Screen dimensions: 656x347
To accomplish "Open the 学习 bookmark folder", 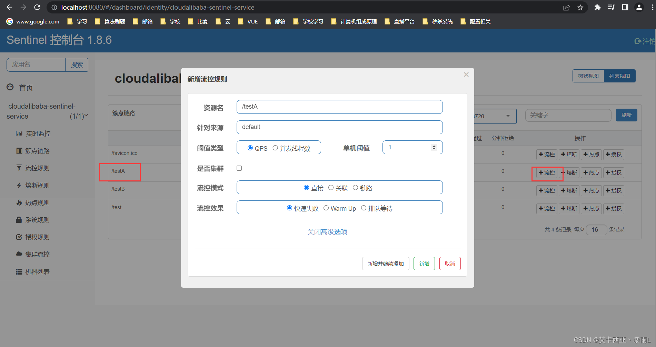I will [77, 21].
